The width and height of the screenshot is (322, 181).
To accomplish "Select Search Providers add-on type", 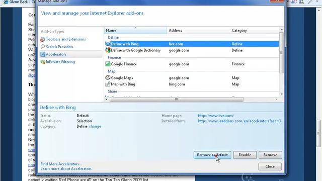I will (x=59, y=47).
